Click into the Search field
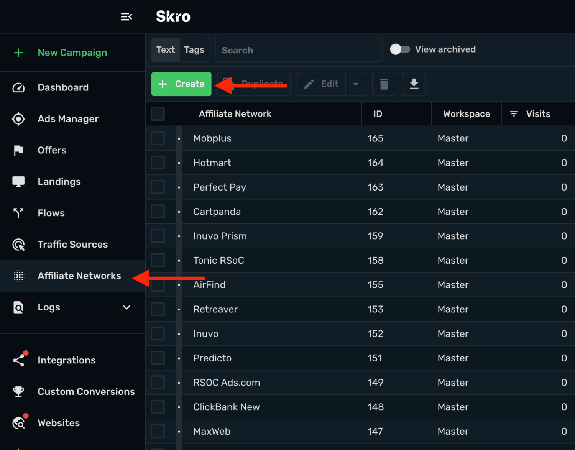575x450 pixels. pyautogui.click(x=299, y=50)
